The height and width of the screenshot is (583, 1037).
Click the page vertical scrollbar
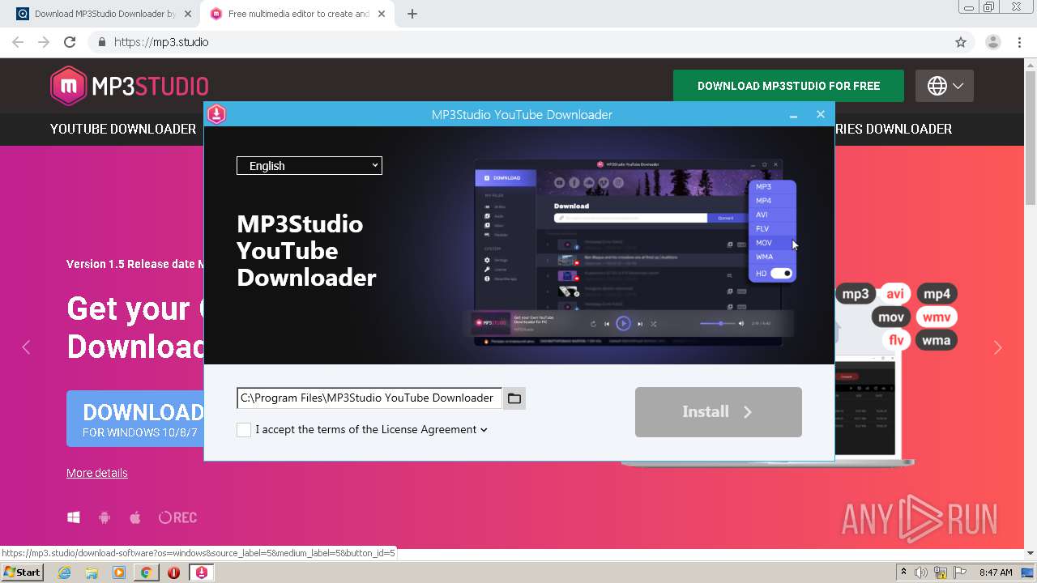(x=1031, y=136)
